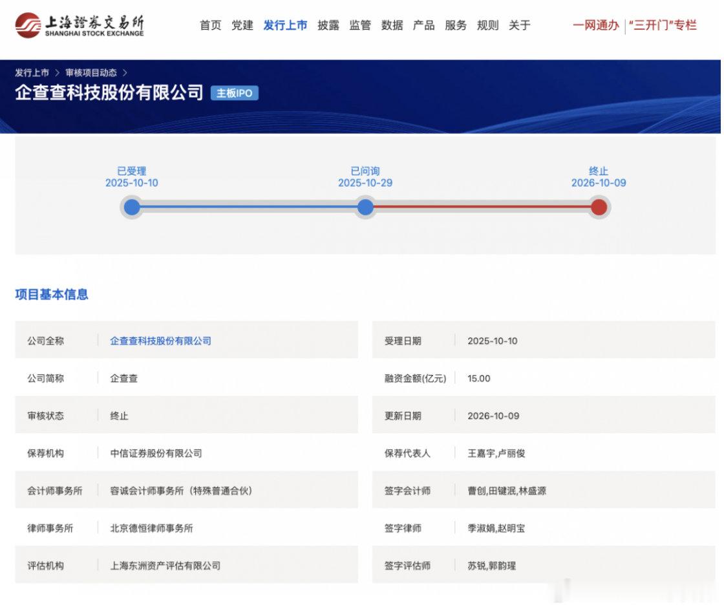Click the 融资金额(亿元) field label

pyautogui.click(x=415, y=378)
